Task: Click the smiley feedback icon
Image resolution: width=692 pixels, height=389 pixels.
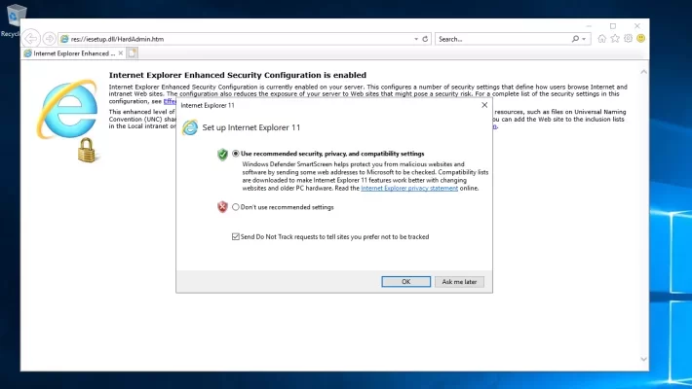Action: [641, 39]
